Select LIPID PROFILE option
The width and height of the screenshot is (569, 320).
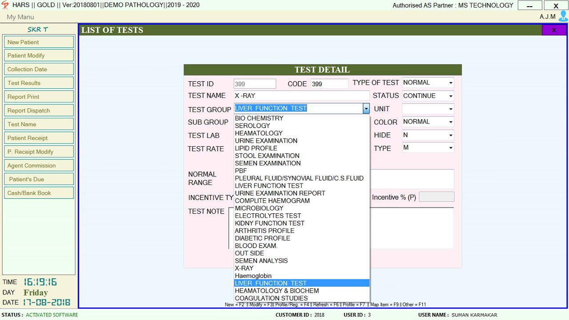(302, 148)
